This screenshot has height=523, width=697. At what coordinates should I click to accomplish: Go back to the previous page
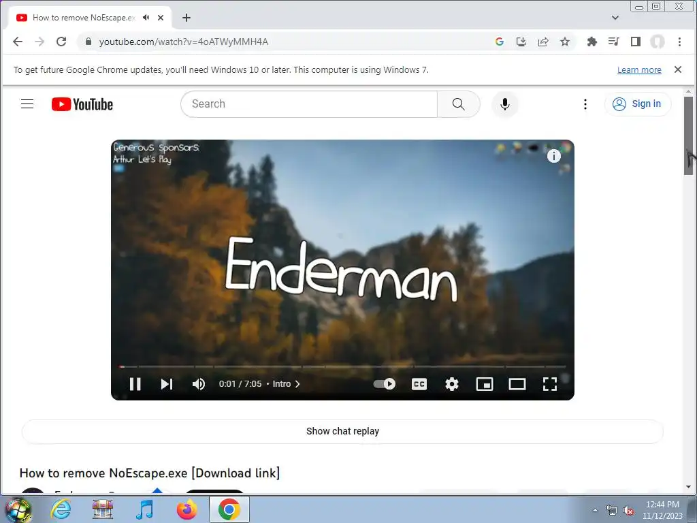tap(17, 42)
